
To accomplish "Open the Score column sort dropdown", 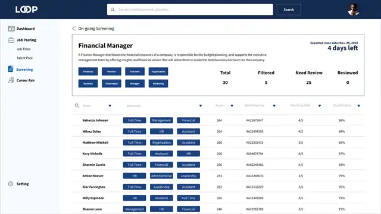I will [x=232, y=106].
